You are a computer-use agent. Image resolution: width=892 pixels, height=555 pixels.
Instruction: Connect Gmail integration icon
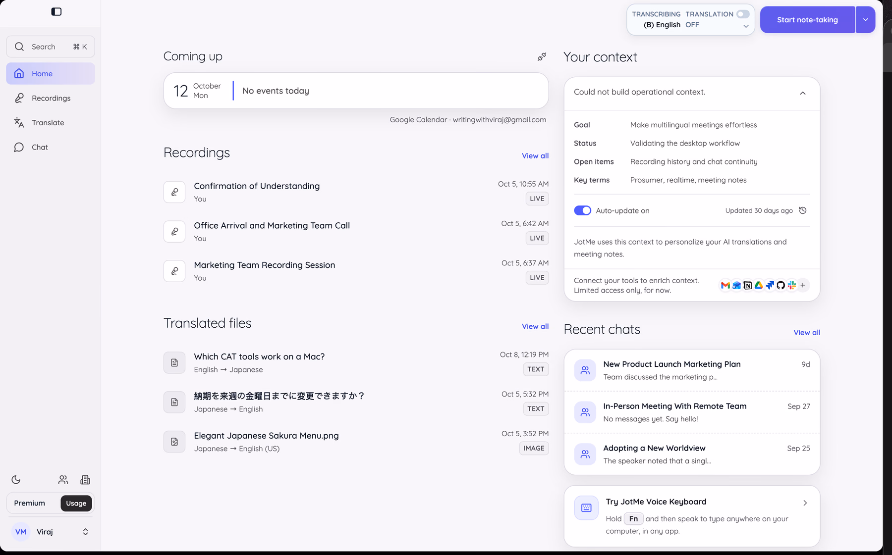[x=725, y=285]
